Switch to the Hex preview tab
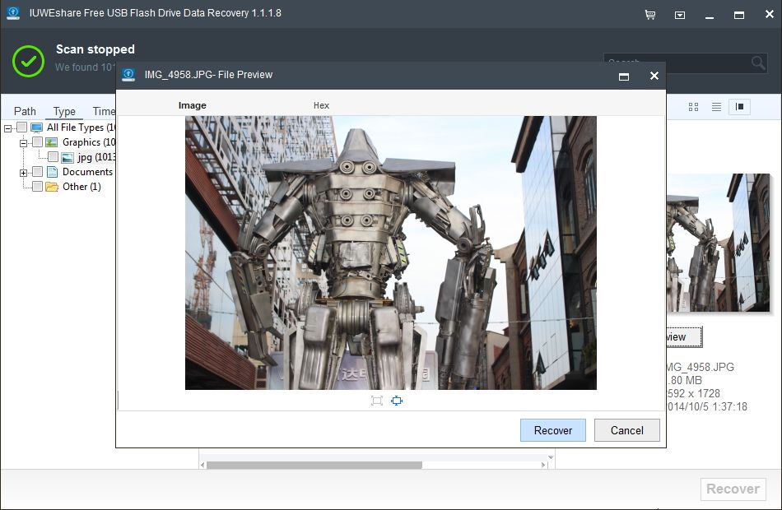Screen dimensions: 782x510 pos(321,104)
